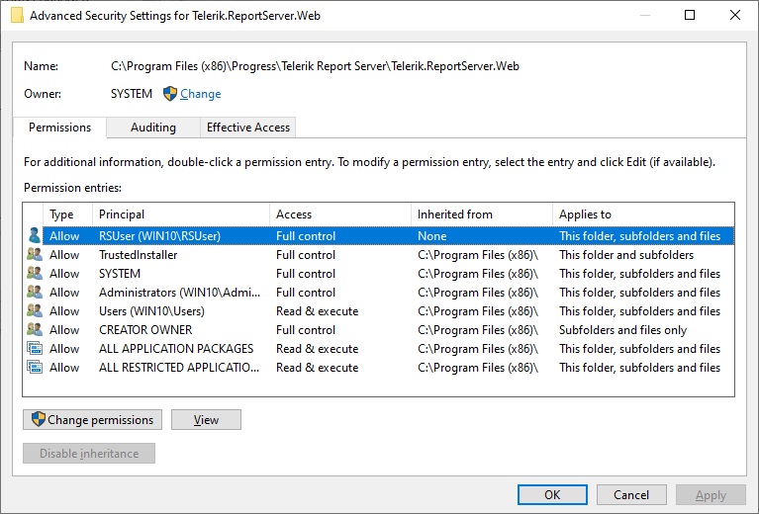
Task: Open the Effective Access tab
Action: pyautogui.click(x=247, y=128)
